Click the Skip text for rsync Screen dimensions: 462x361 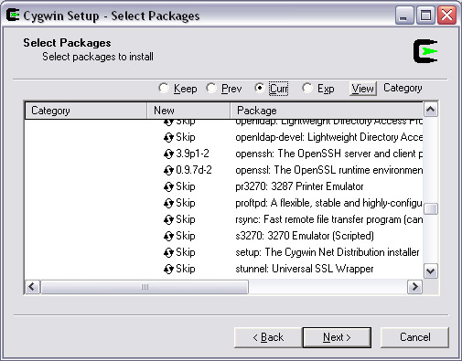pos(186,219)
